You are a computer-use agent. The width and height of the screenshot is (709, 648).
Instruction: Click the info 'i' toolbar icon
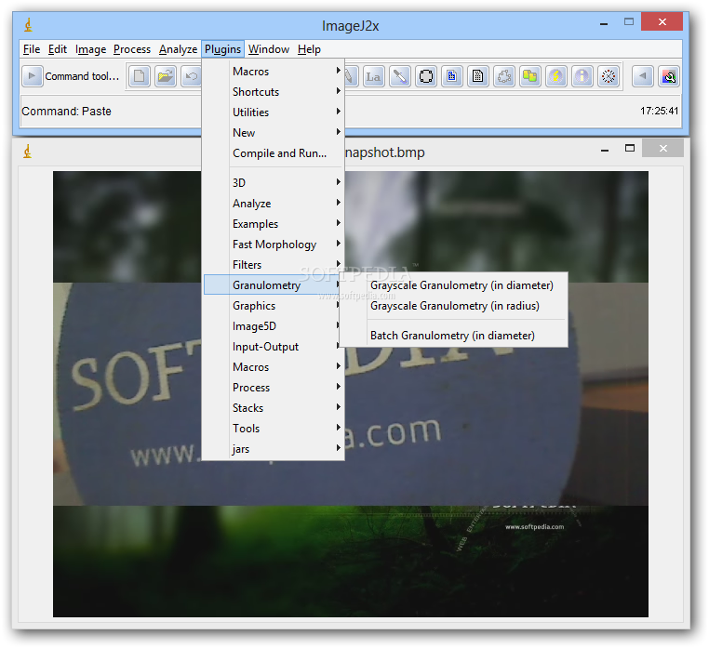582,76
